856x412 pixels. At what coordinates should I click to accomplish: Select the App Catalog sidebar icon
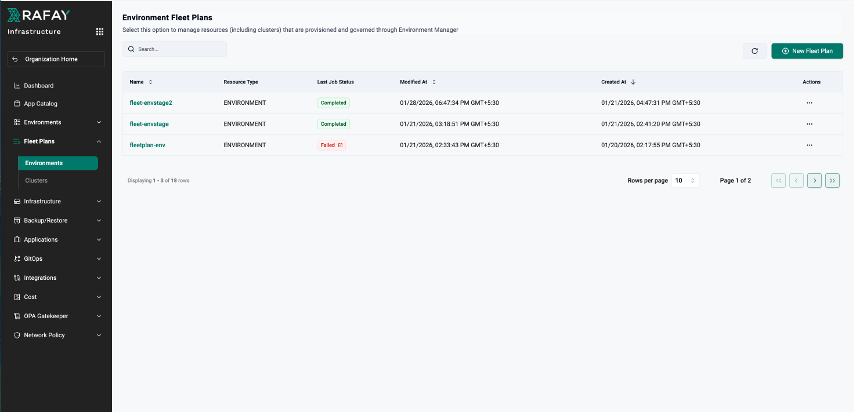17,104
